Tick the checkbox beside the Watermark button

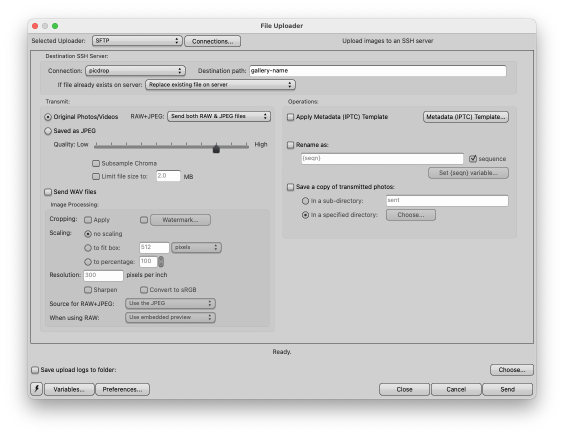[x=144, y=220]
